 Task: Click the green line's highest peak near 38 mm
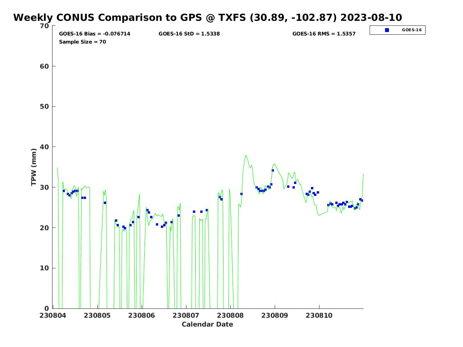point(246,155)
